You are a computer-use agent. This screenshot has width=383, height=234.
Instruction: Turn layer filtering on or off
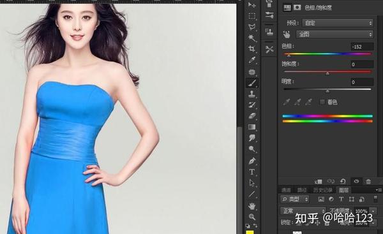(x=375, y=199)
